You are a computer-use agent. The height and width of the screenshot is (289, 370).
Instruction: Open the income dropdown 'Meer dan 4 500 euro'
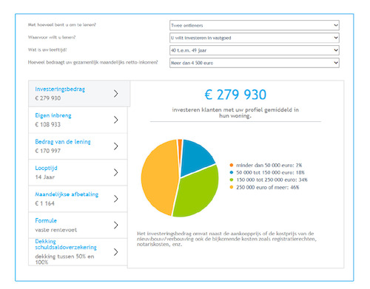pyautogui.click(x=255, y=63)
